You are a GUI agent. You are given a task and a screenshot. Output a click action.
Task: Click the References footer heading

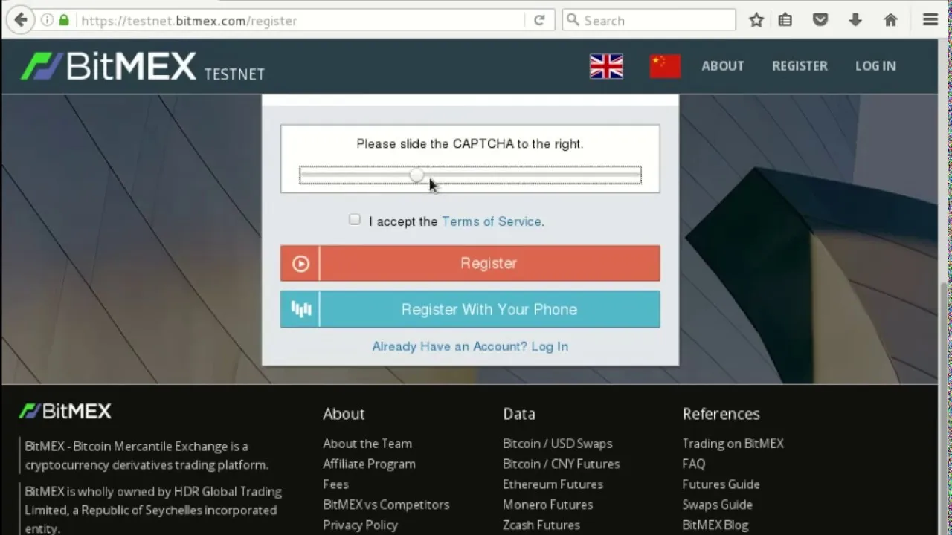coord(721,414)
